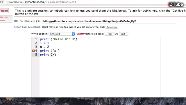The height and width of the screenshot is (105, 186).
Task: Click the 5/5 version counter
Action: 116,34
